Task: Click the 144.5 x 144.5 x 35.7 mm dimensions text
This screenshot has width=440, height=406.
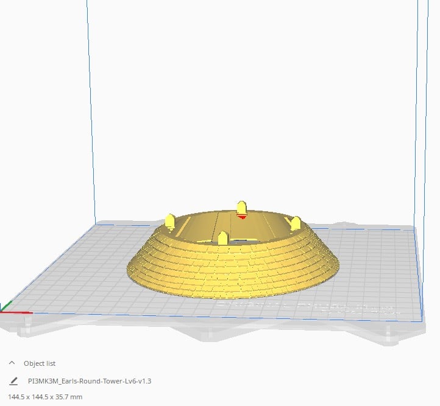Action: coord(45,397)
